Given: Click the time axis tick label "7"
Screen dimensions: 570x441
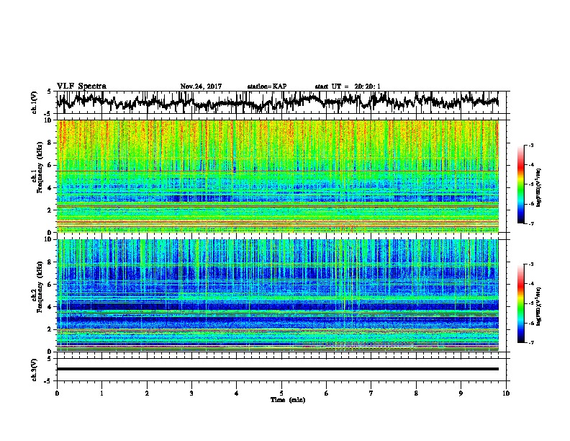Looking at the screenshot, I should pos(371,393).
